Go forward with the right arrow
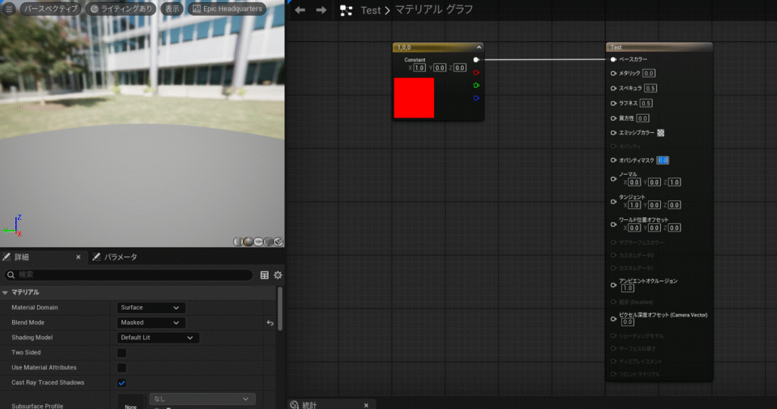 coord(321,10)
